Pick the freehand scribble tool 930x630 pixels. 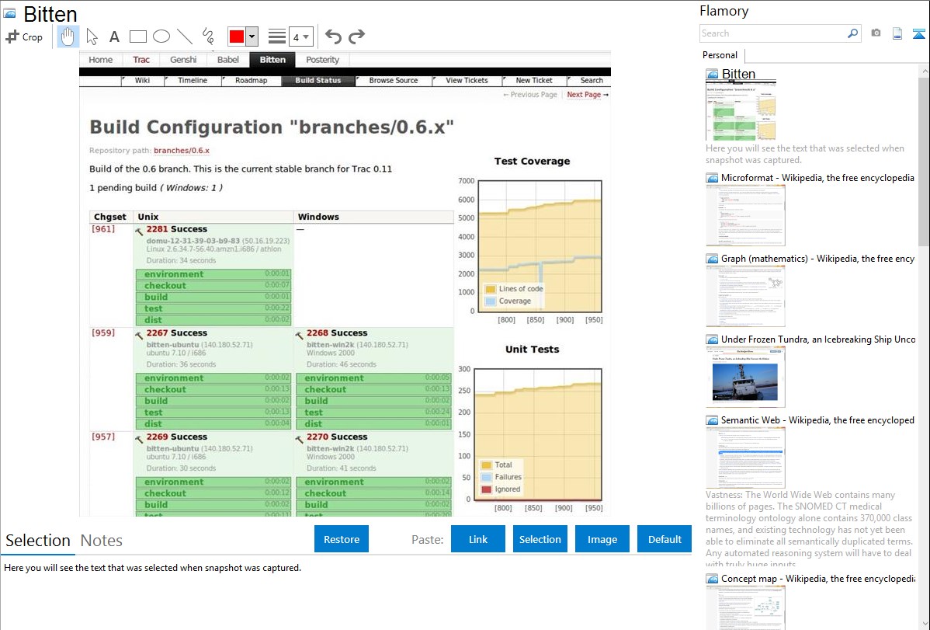207,37
